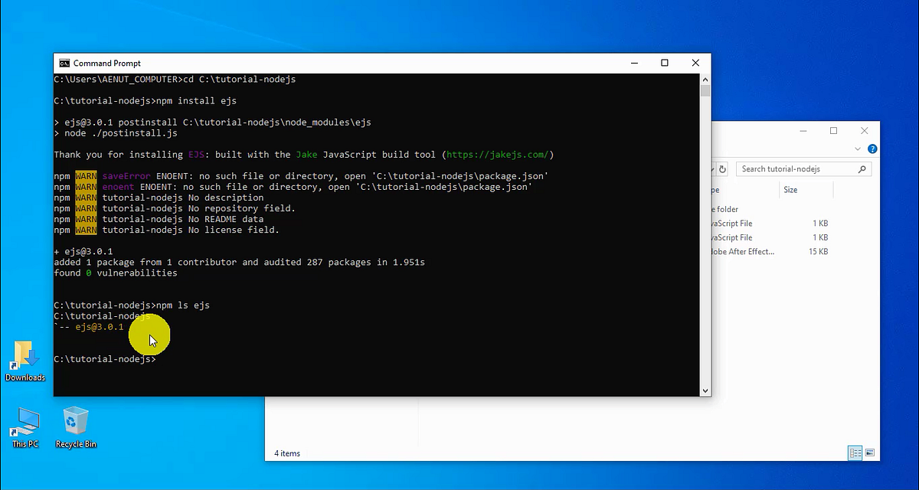Minimize the Command Prompt window
919x490 pixels.
pos(633,63)
